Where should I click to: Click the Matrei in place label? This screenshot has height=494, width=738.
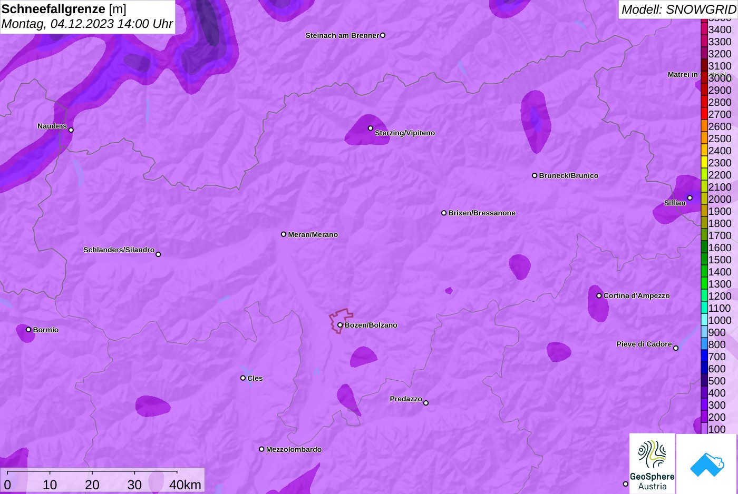(683, 74)
